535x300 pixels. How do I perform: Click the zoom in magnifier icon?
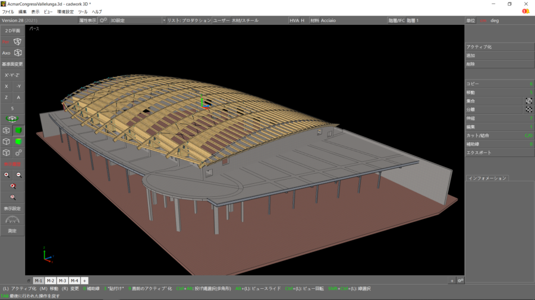coord(7,175)
